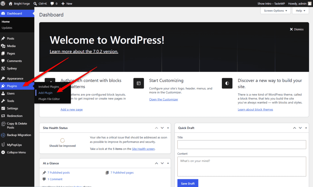Open Users via the person icon

pyautogui.click(x=3, y=93)
